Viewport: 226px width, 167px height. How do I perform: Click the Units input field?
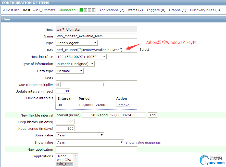click(96, 78)
